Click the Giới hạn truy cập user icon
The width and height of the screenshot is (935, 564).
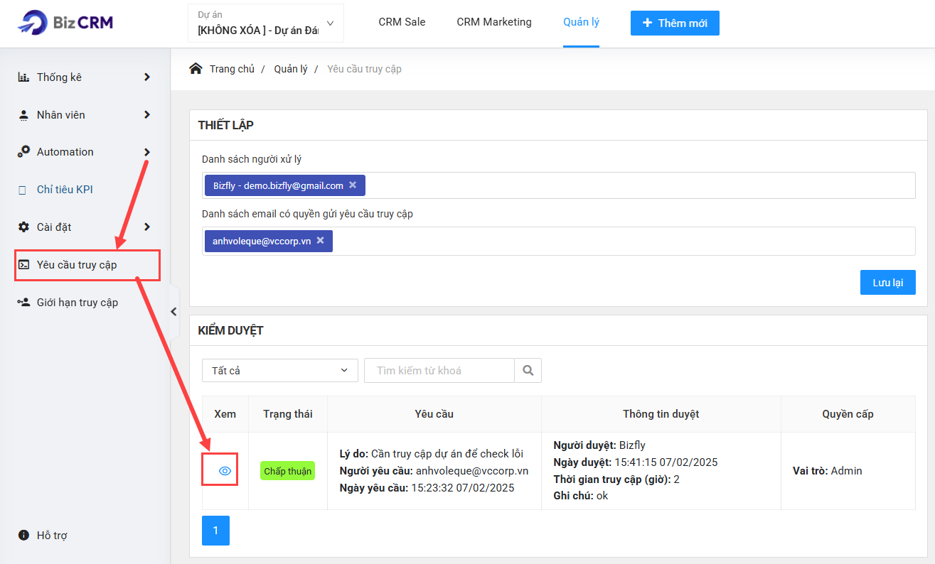click(23, 303)
